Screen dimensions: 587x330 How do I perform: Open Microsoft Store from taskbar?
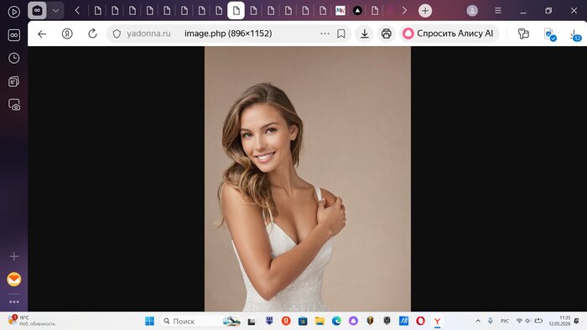tap(303, 321)
